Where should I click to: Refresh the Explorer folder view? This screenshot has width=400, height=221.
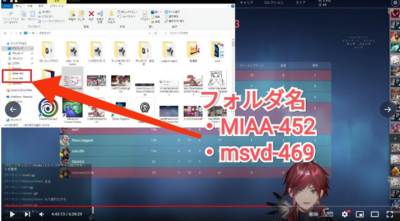[x=155, y=33]
